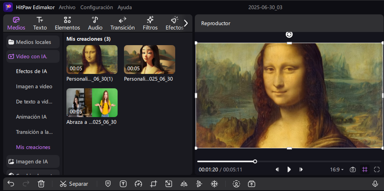Switch to the Filtros tab
The image size is (384, 191).
(150, 24)
